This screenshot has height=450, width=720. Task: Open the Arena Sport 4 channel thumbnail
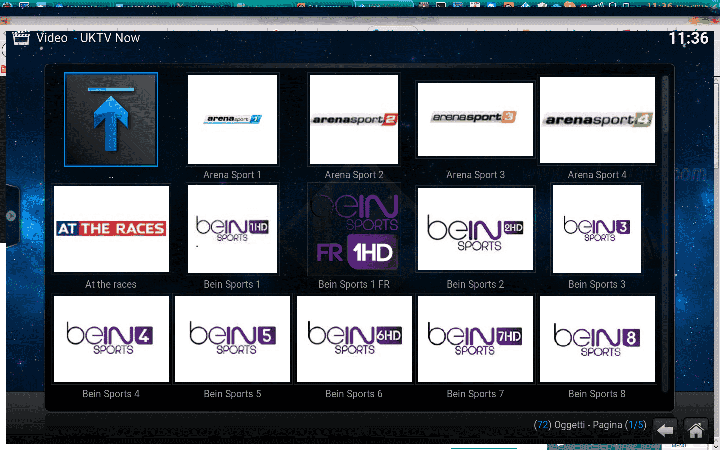[x=597, y=120]
